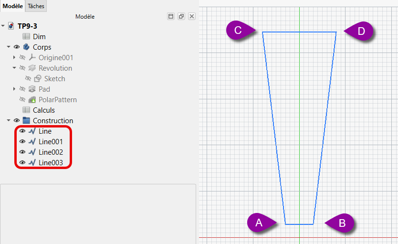Click the Dim spreadsheet icon

(x=27, y=37)
